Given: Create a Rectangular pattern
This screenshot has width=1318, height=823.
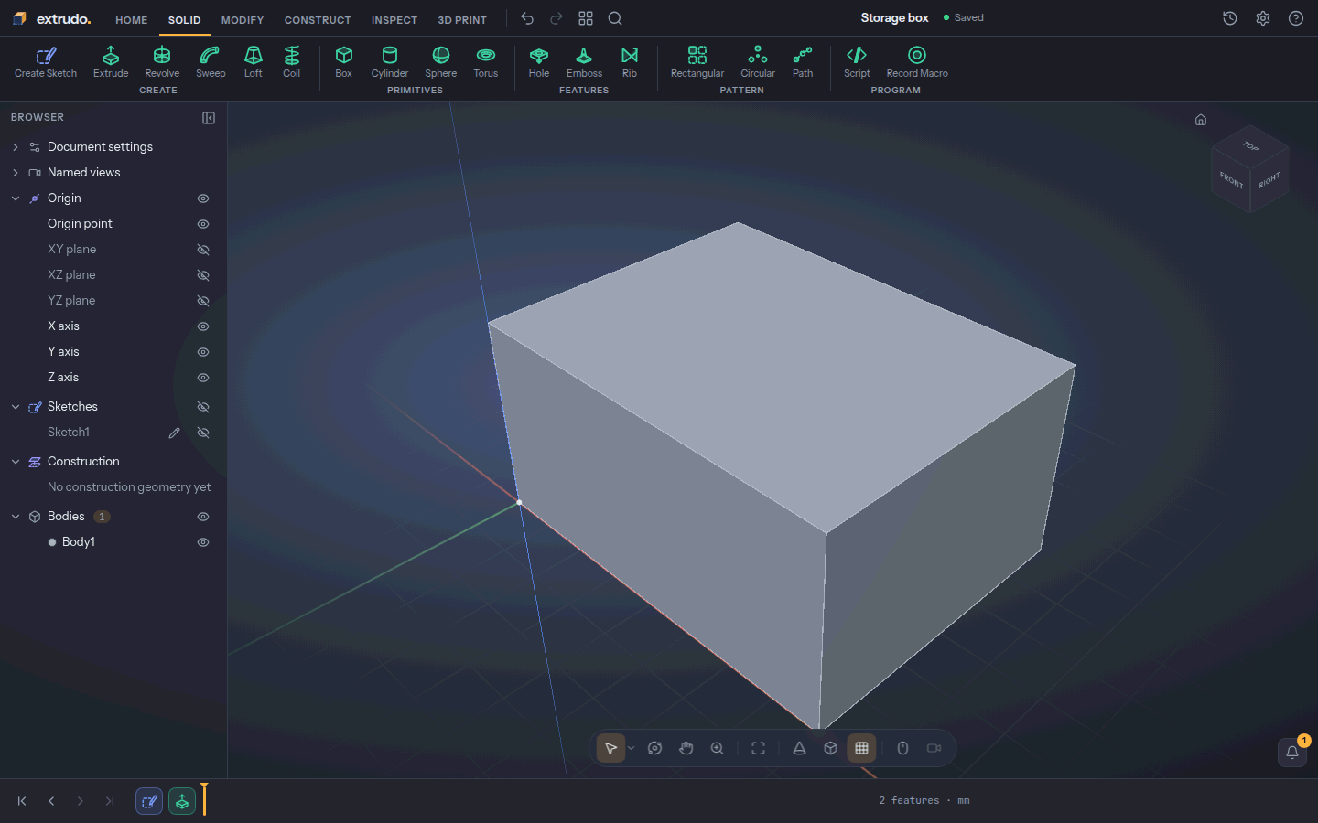Looking at the screenshot, I should pyautogui.click(x=697, y=62).
